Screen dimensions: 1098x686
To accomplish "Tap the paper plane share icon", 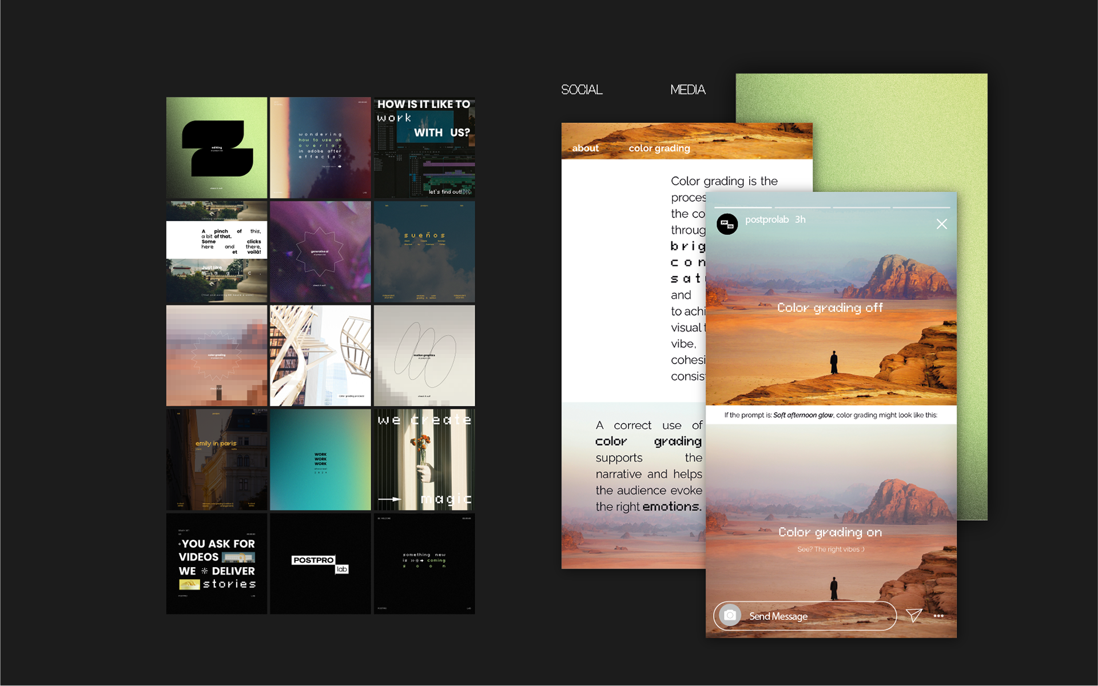I will (914, 615).
